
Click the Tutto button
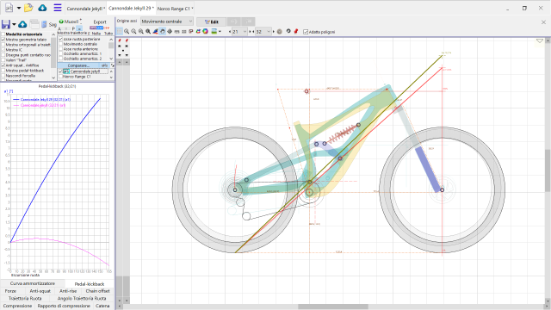(108, 34)
